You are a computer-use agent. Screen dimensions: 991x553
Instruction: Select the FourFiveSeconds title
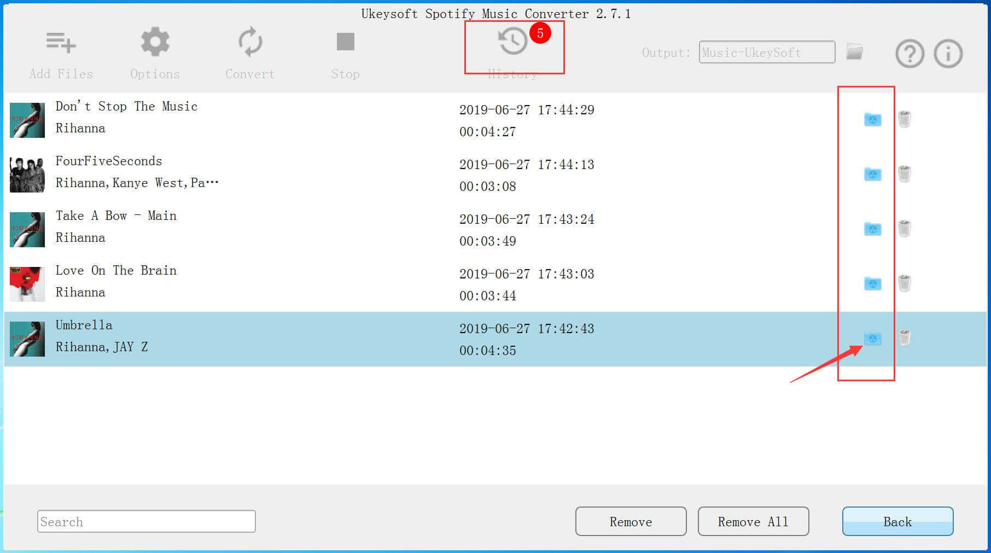(x=109, y=161)
